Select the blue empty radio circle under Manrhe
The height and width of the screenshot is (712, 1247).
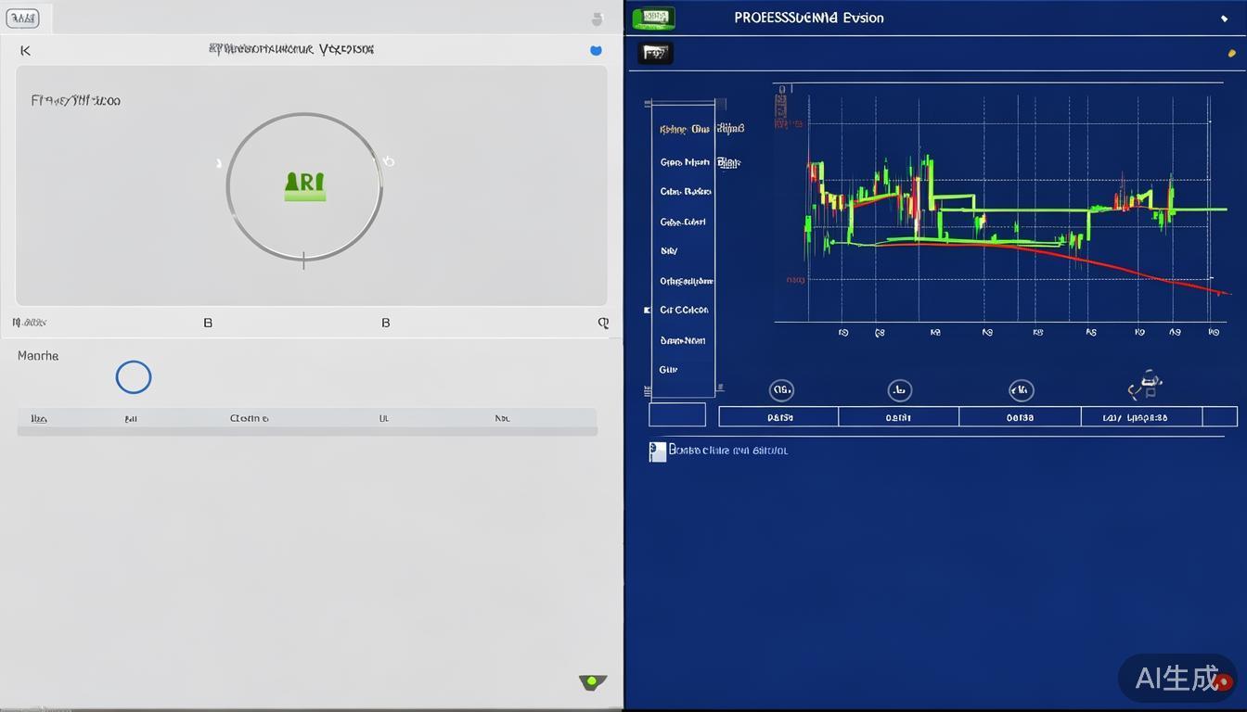(x=134, y=377)
